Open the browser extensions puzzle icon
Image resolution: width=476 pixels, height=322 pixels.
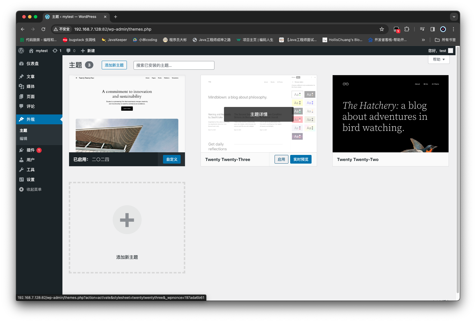pyautogui.click(x=407, y=29)
